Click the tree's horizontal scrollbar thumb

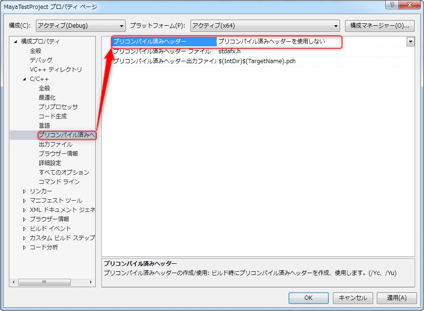(x=44, y=282)
